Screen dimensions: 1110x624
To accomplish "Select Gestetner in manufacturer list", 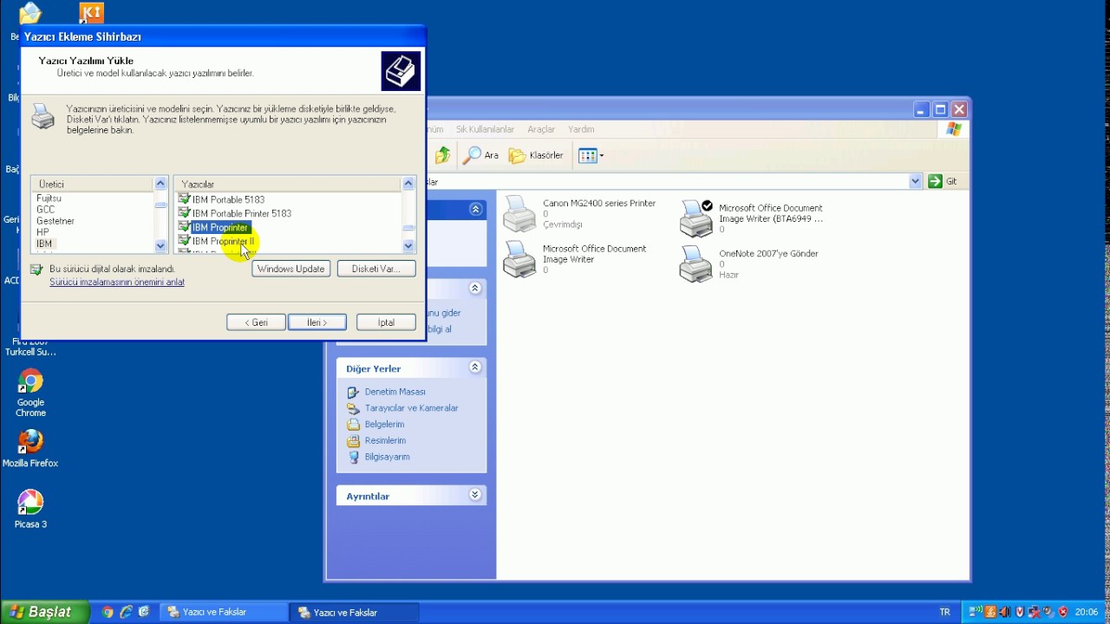I will 55,221.
